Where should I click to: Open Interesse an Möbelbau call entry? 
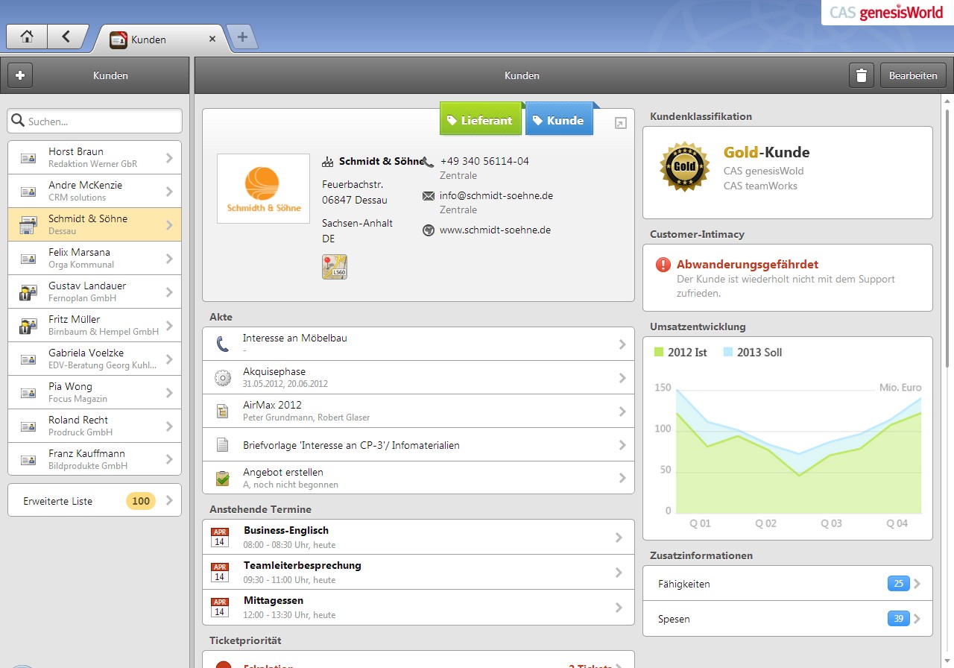418,344
